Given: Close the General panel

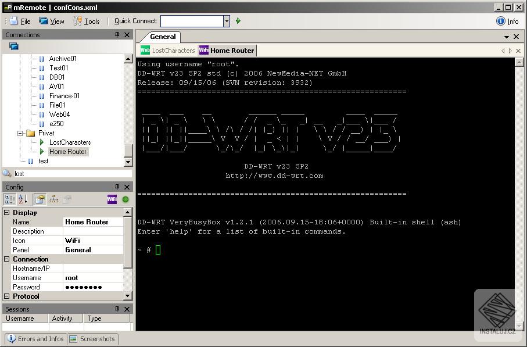Looking at the screenshot, I should pyautogui.click(x=517, y=37).
